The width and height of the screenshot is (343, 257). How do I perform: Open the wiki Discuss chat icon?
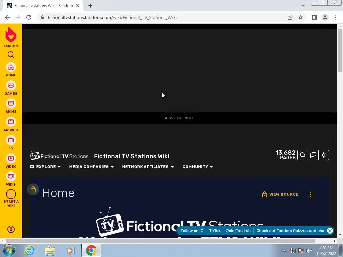click(x=313, y=155)
